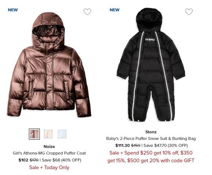Open the Noize brand link
The height and width of the screenshot is (175, 212).
click(x=49, y=147)
